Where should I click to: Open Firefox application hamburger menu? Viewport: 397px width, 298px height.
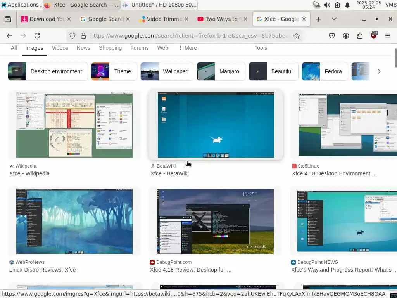(388, 36)
